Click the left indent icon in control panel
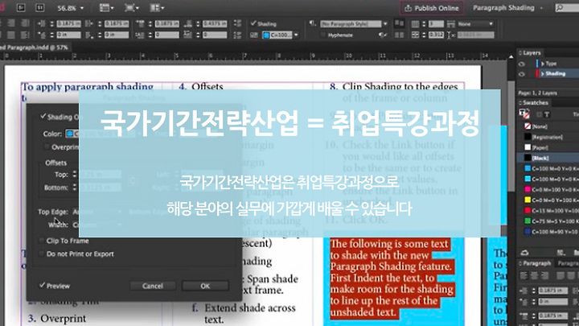 (x=41, y=23)
